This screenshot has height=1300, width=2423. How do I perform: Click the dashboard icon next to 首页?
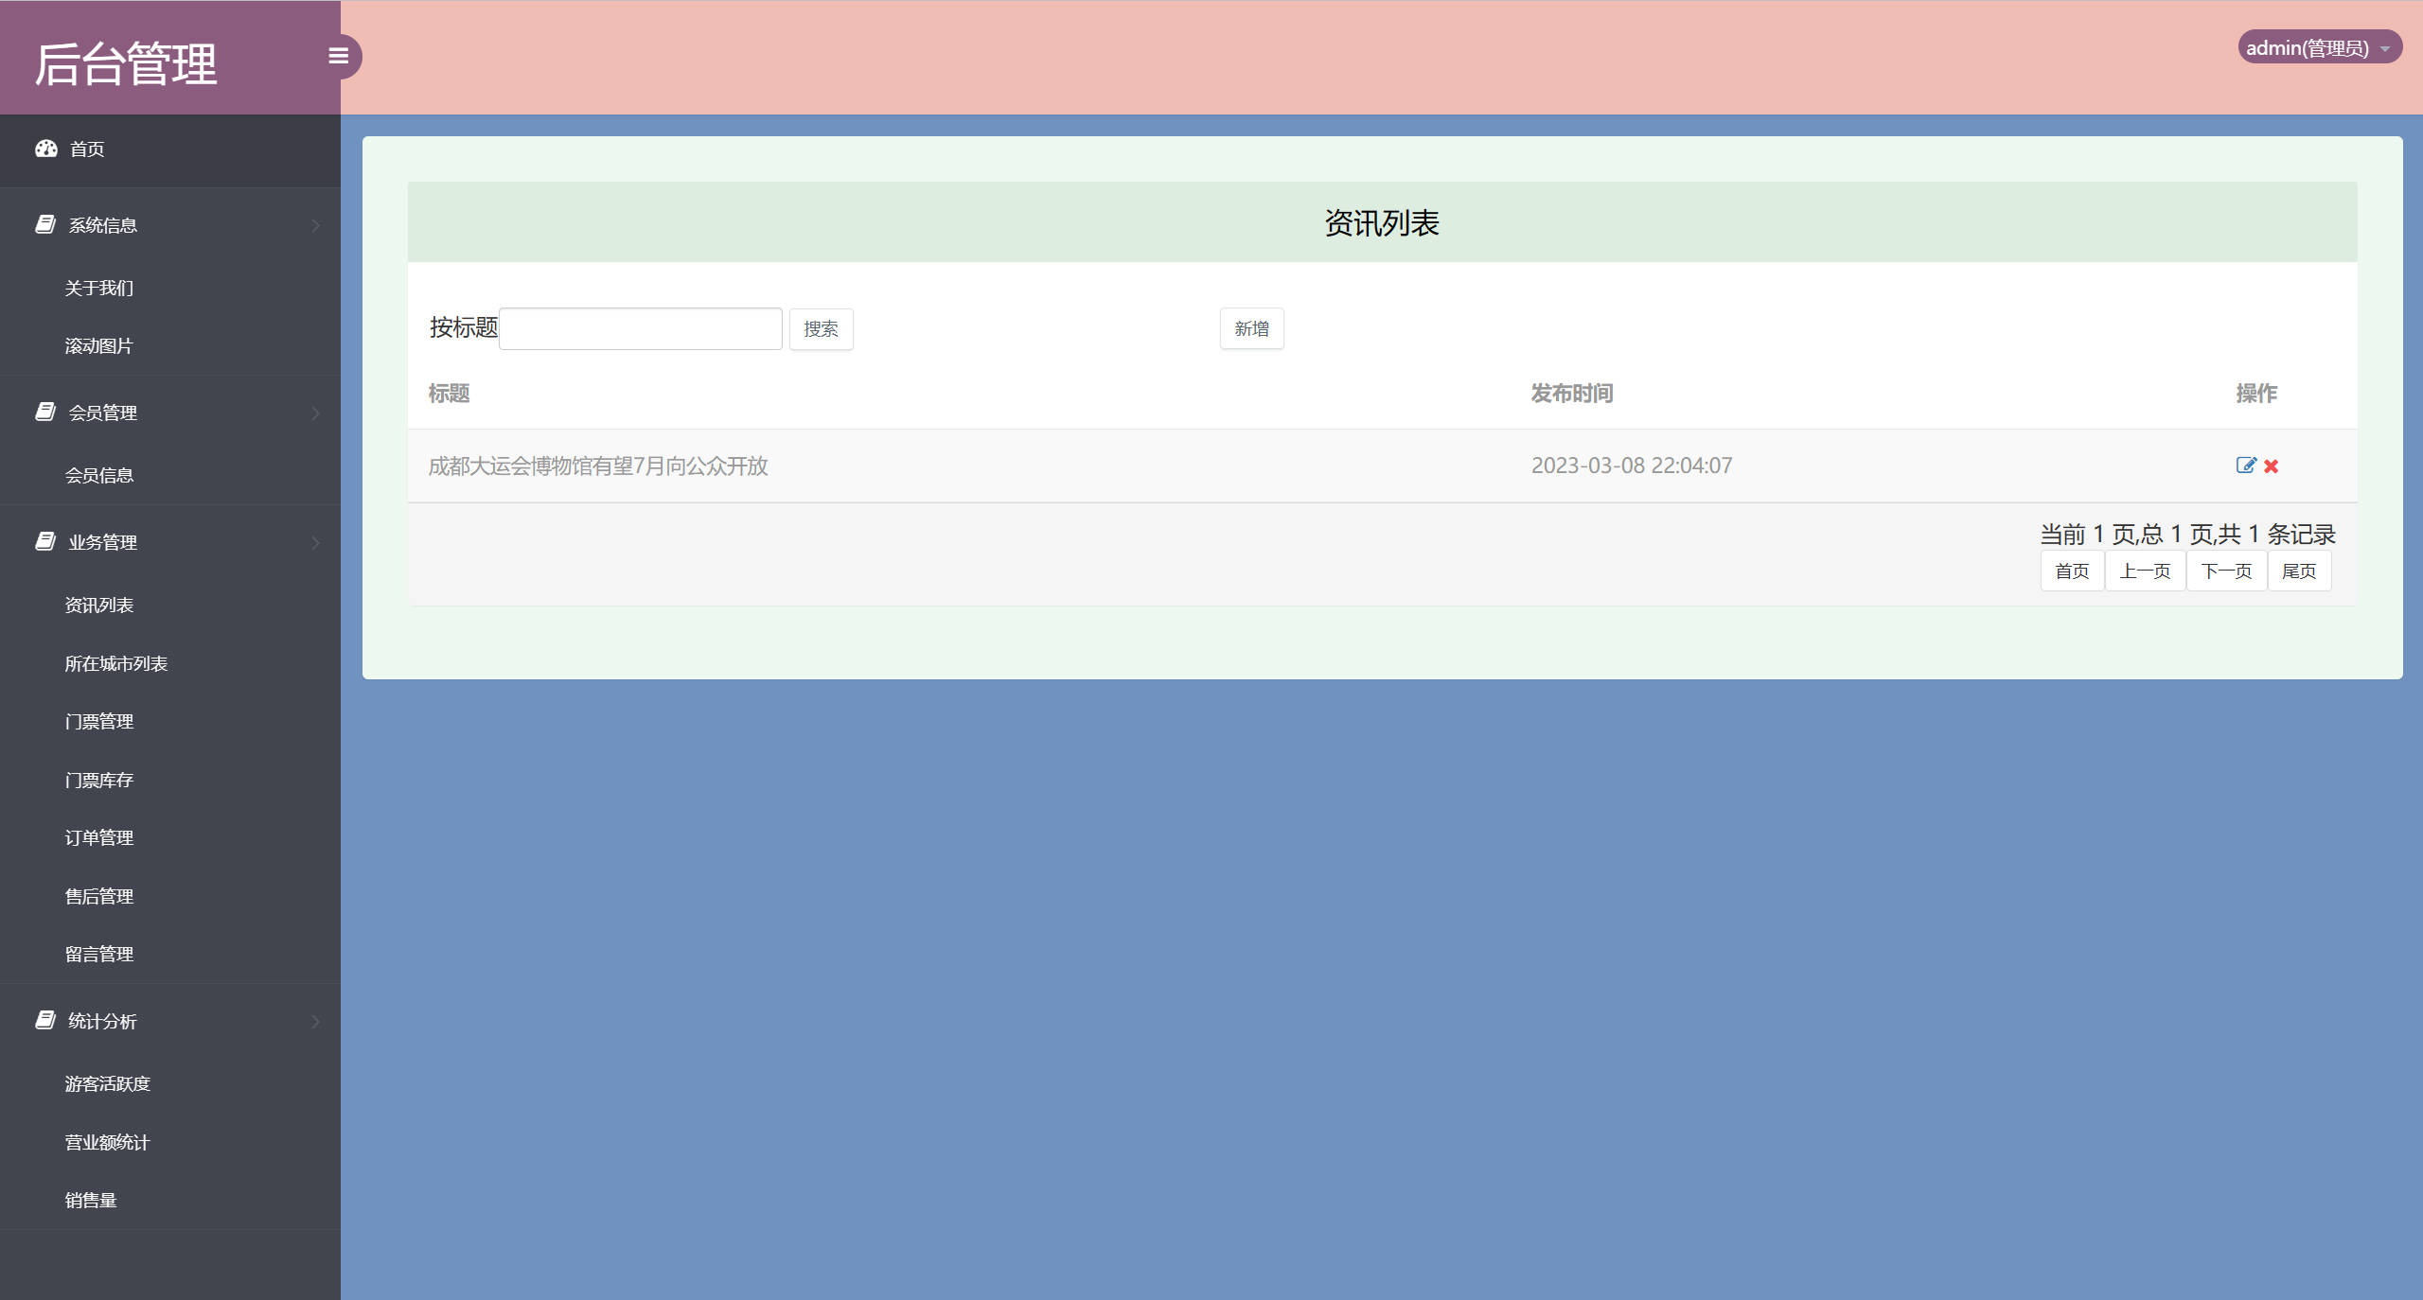point(46,149)
